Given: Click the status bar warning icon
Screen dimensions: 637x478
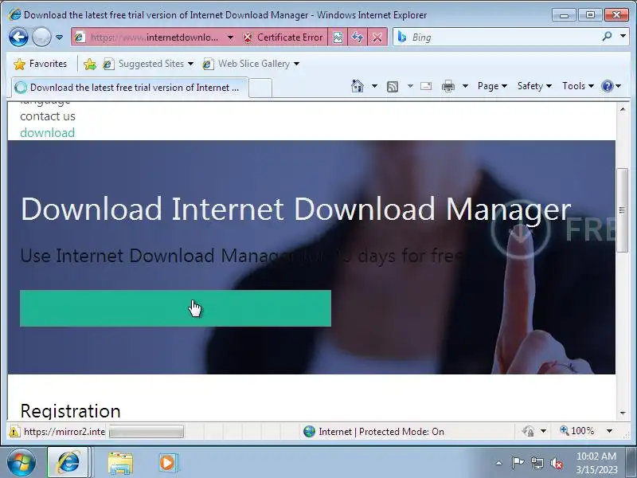Looking at the screenshot, I should tap(14, 431).
